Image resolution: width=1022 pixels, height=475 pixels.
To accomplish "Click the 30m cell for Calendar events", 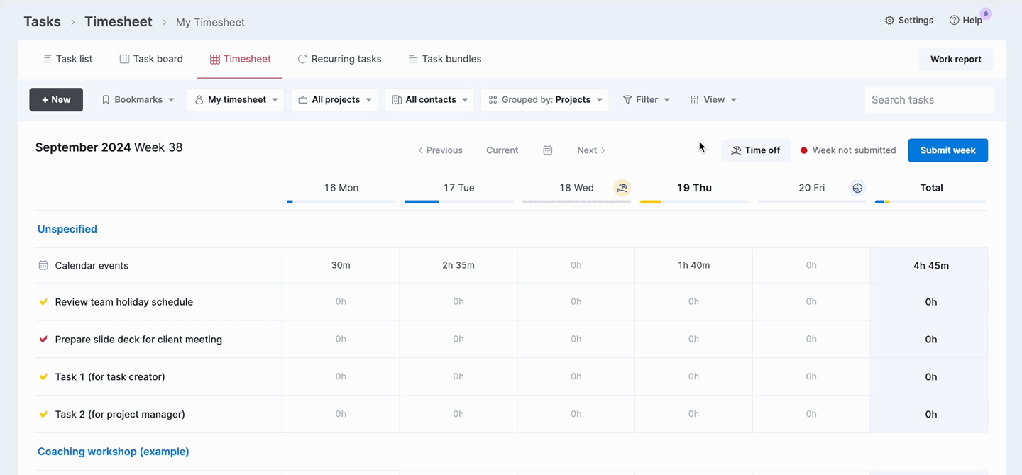I will (x=341, y=265).
